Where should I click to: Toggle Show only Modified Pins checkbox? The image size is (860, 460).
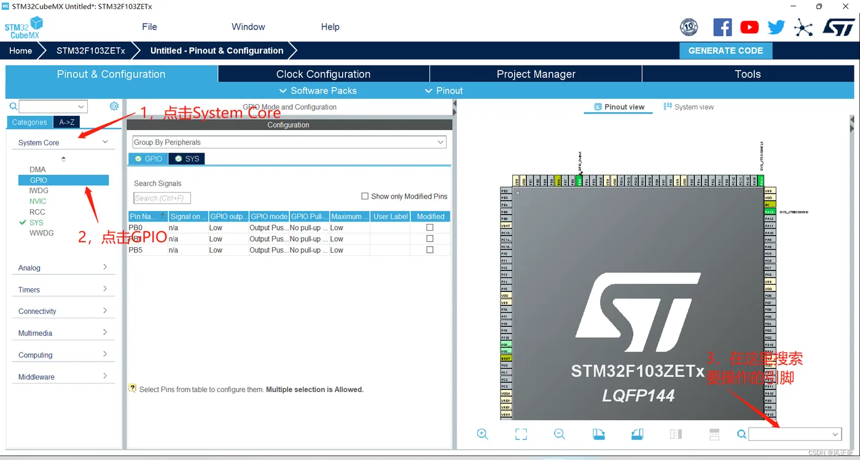[x=365, y=196]
